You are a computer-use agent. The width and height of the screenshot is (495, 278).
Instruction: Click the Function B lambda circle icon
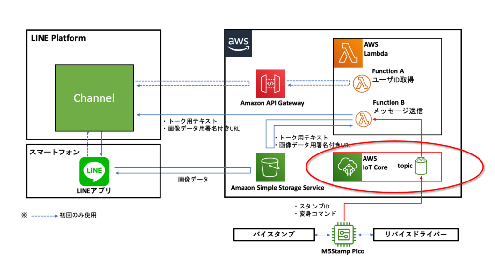[x=362, y=118]
